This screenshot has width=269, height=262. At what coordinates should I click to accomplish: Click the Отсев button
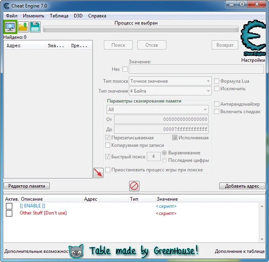[x=152, y=45]
